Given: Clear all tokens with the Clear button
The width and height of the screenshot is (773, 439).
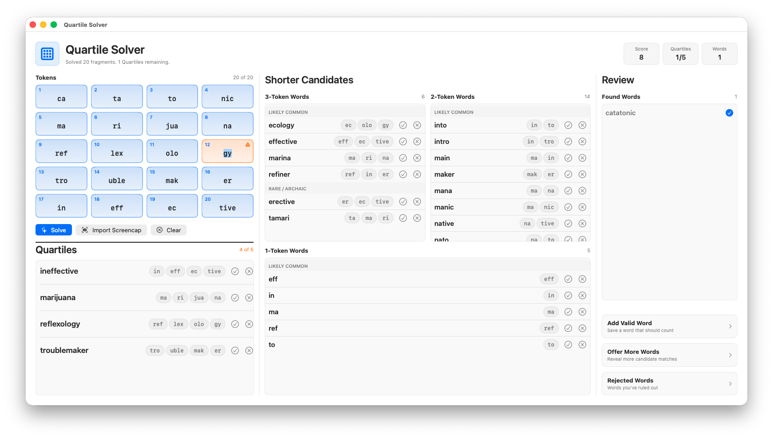Looking at the screenshot, I should click(169, 230).
